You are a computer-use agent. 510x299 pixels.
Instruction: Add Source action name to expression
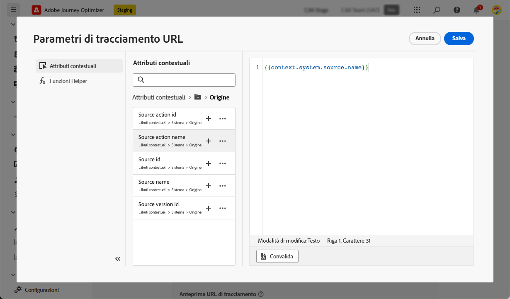pyautogui.click(x=209, y=141)
